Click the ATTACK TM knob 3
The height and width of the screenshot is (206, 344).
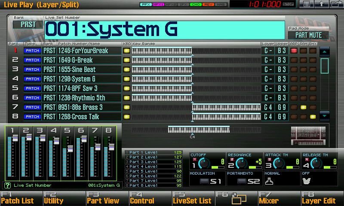(279, 164)
